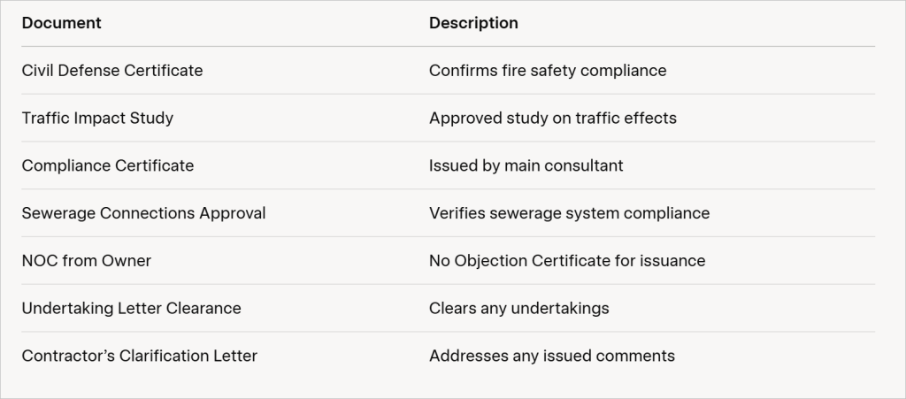Select the Traffic Impact Study cell
This screenshot has height=399, width=906.
click(97, 118)
